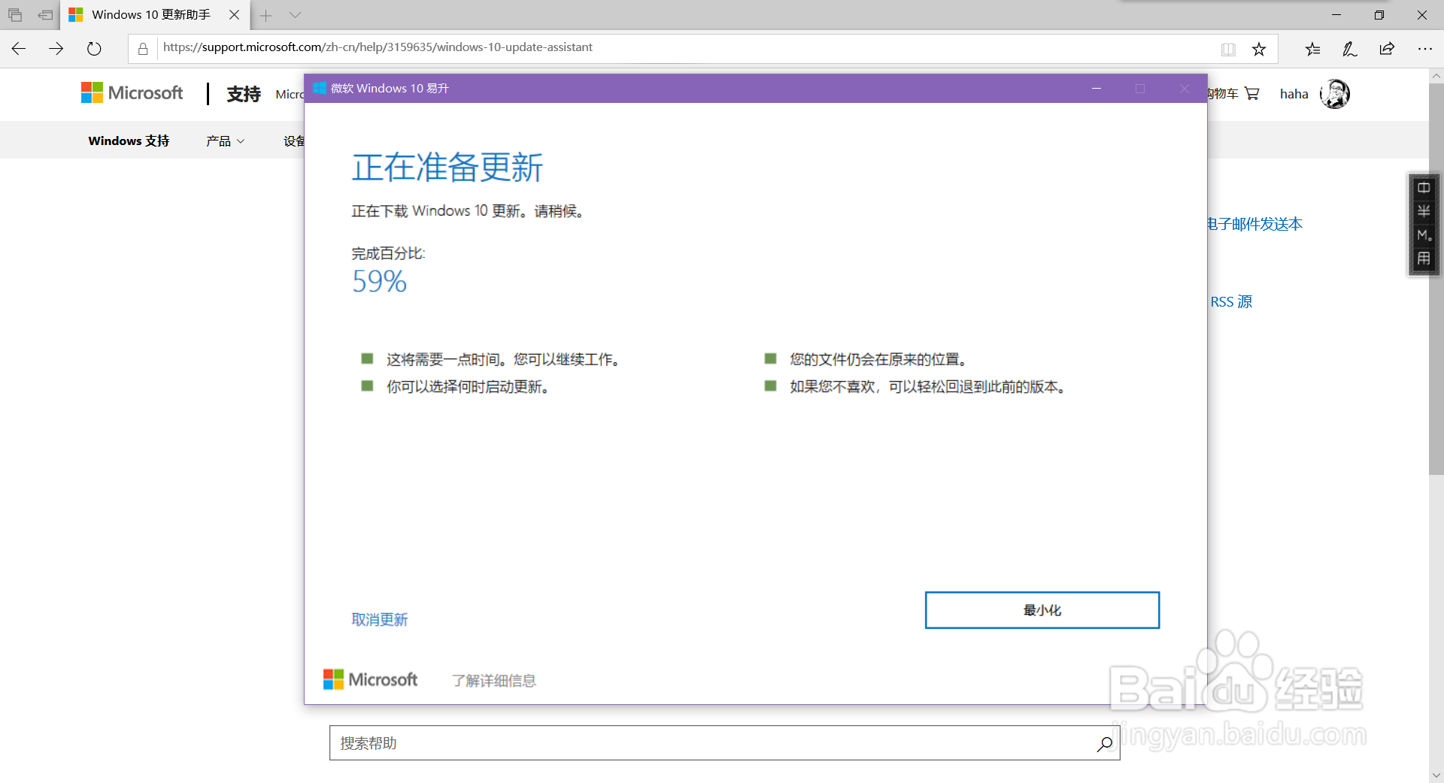Open the tabs overview icon in Edge
The width and height of the screenshot is (1444, 783).
tap(15, 15)
